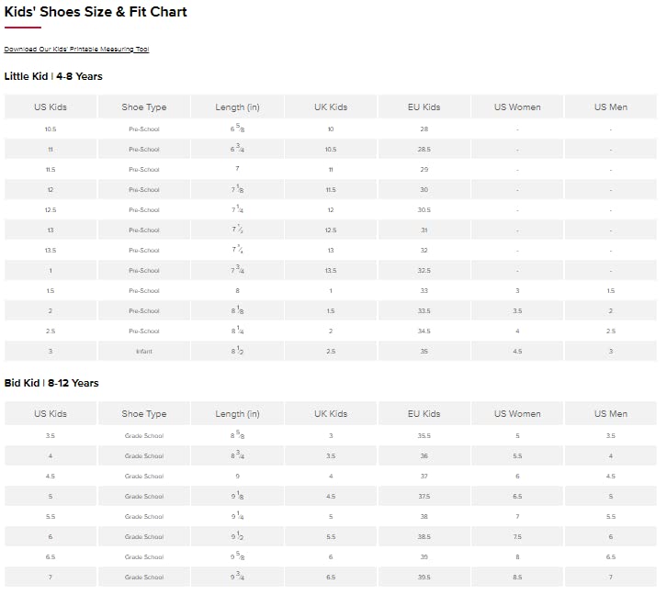Screen dimensions: 667x595
Task: Click Length (in) header in Little Kid table
Action: [x=237, y=107]
